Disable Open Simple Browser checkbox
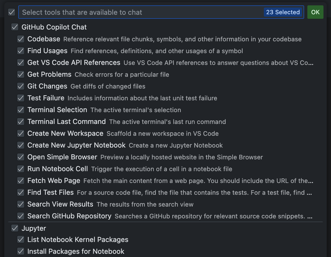331x257 pixels. pos(21,157)
